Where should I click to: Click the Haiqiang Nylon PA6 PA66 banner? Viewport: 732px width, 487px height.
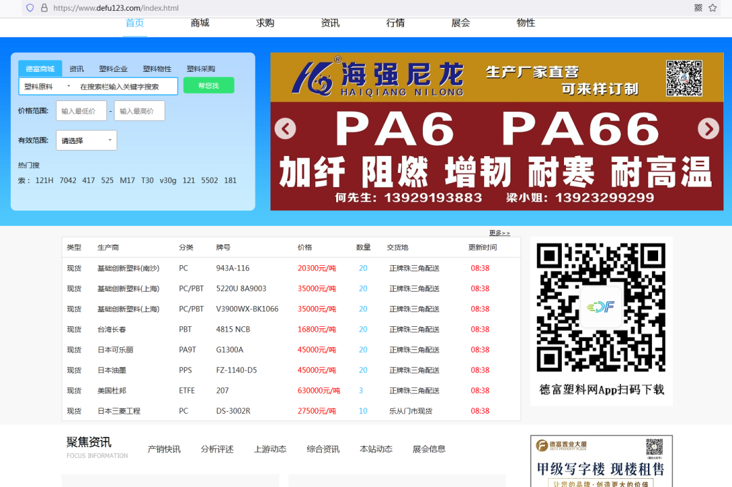(497, 132)
